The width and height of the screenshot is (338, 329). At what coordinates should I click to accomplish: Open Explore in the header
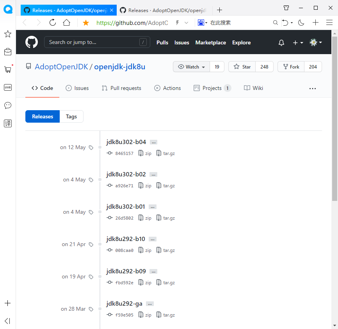click(x=242, y=42)
